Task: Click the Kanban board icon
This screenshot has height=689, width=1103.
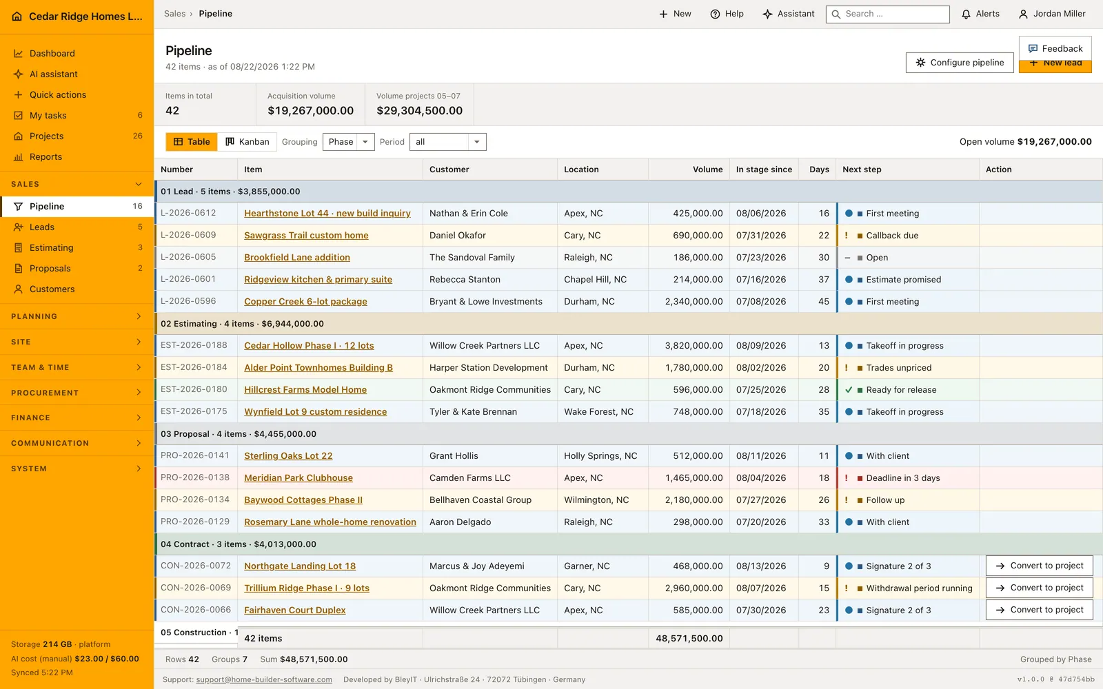Action: point(230,142)
